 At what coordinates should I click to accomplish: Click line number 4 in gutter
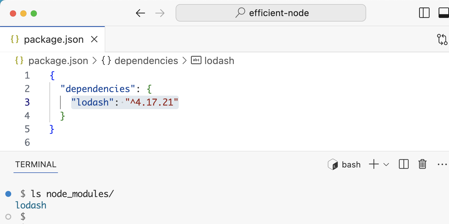[27, 116]
